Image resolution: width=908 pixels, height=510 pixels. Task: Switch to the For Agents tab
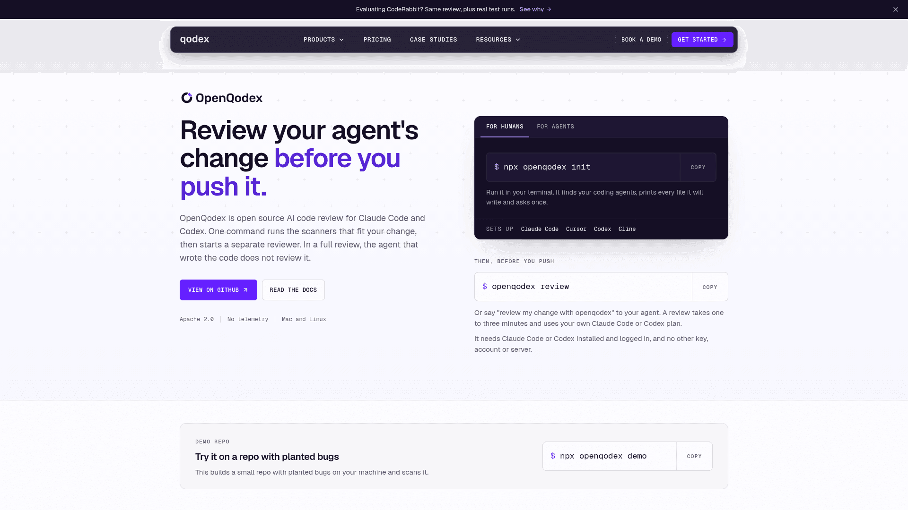tap(555, 127)
